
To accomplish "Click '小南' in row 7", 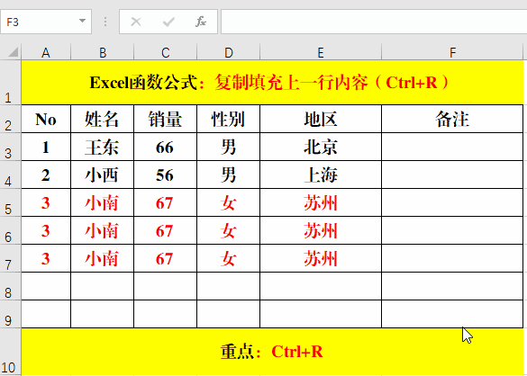I will (102, 258).
